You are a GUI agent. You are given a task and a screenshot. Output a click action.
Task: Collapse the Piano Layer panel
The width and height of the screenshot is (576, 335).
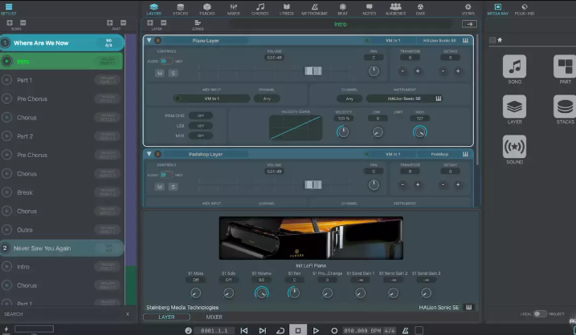pos(149,40)
